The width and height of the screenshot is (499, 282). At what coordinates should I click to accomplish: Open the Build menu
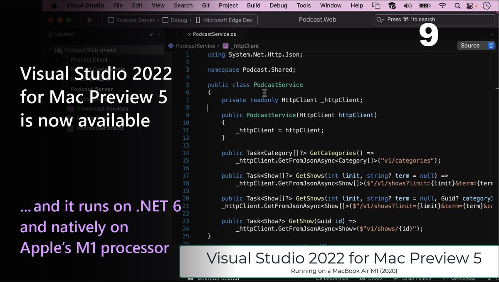[254, 5]
